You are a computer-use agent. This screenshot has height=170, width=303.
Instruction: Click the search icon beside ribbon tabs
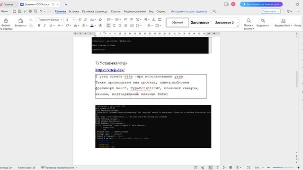pos(214,11)
